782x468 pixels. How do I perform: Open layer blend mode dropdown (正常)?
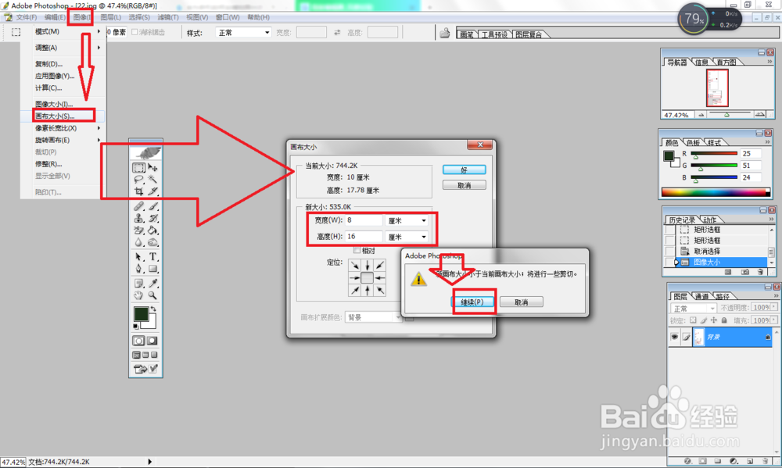point(693,308)
